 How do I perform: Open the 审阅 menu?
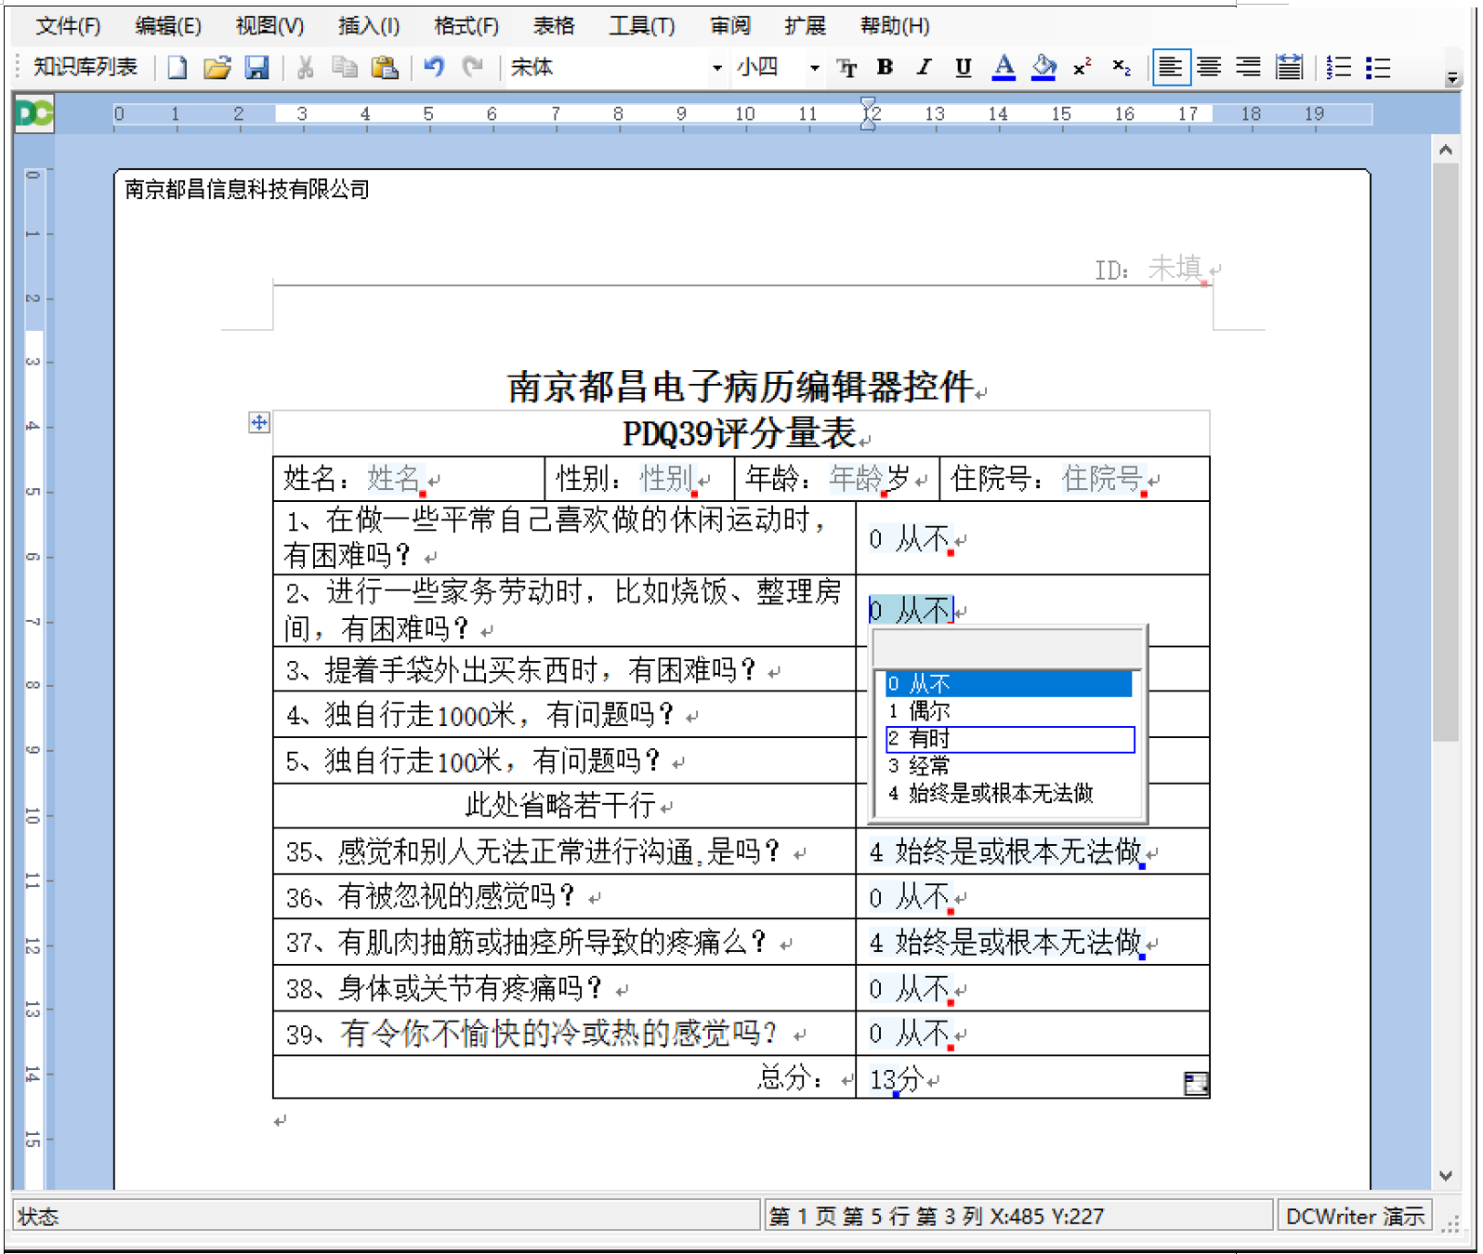pyautogui.click(x=730, y=26)
